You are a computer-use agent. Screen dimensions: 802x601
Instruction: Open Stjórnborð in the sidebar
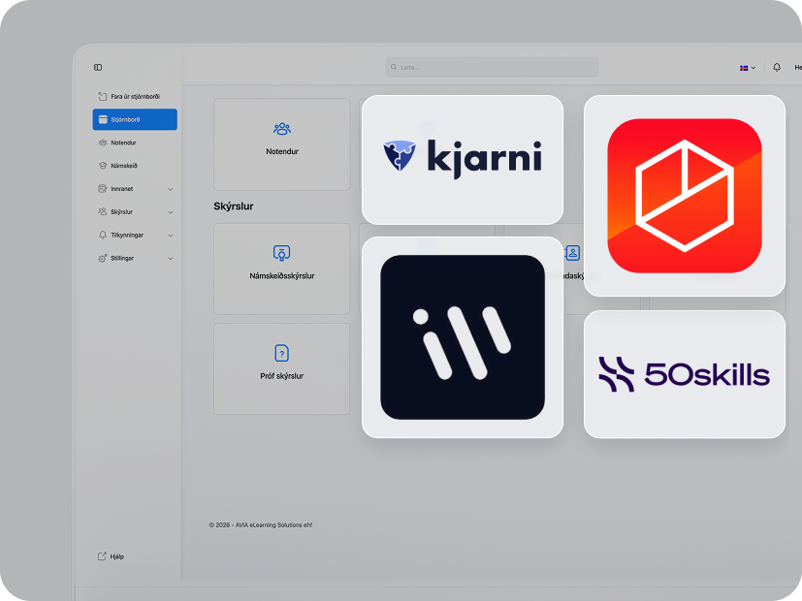(x=135, y=119)
